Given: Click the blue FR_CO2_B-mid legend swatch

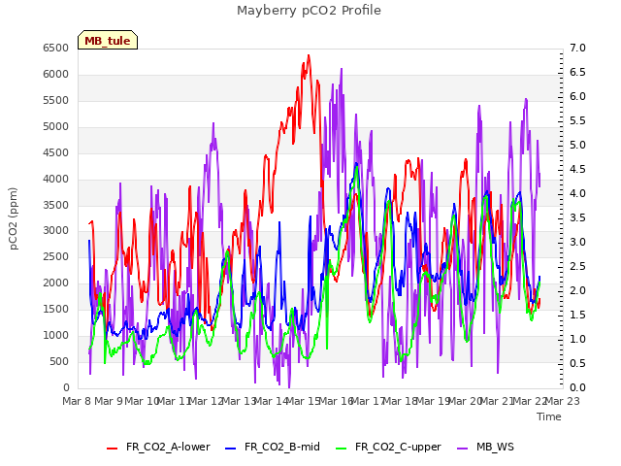Looking at the screenshot, I should [x=231, y=449].
